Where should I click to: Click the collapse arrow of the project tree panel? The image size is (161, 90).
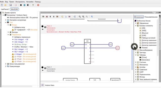pos(1,13)
